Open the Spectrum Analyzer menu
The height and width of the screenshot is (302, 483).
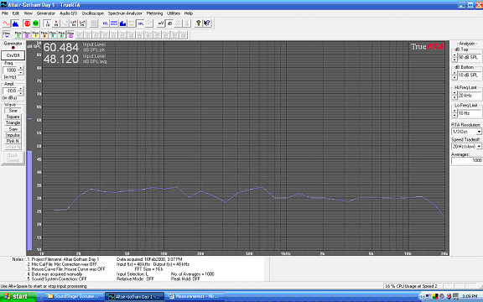[125, 13]
